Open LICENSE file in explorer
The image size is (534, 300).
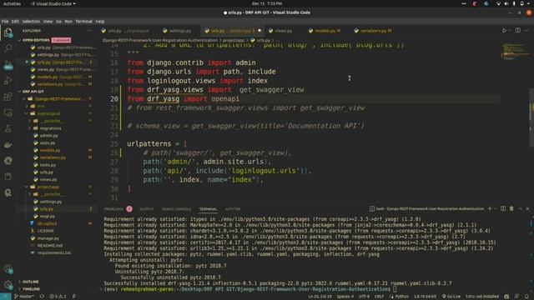[45, 231]
